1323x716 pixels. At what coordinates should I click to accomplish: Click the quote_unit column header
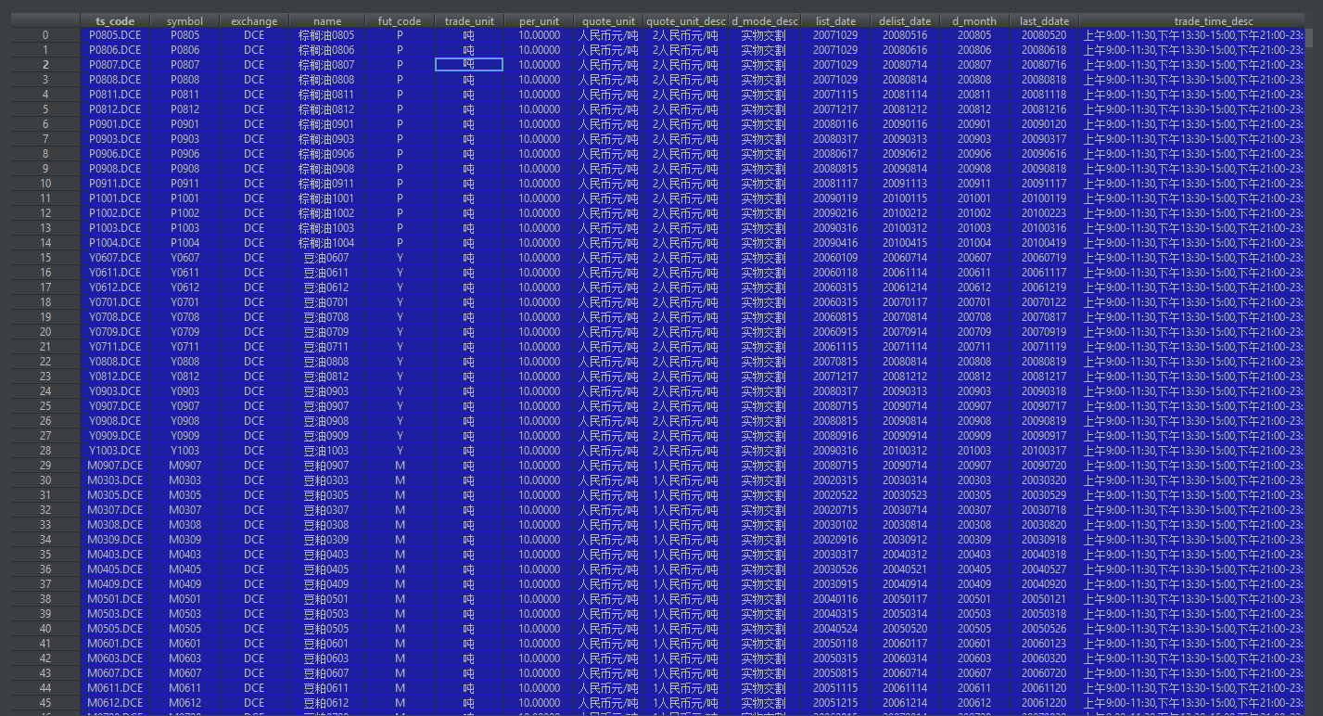tap(608, 21)
